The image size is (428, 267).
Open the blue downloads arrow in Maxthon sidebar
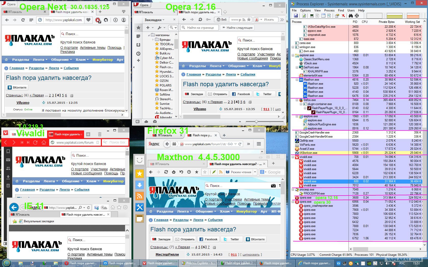140,185
